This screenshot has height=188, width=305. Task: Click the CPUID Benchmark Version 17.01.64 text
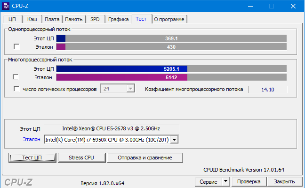244,170
